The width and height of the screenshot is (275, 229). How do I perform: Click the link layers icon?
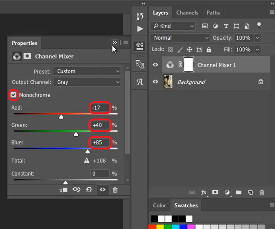192,192
